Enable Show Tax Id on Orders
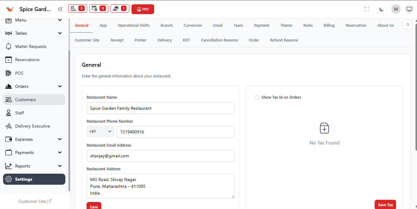This screenshot has width=417, height=209. point(257,97)
